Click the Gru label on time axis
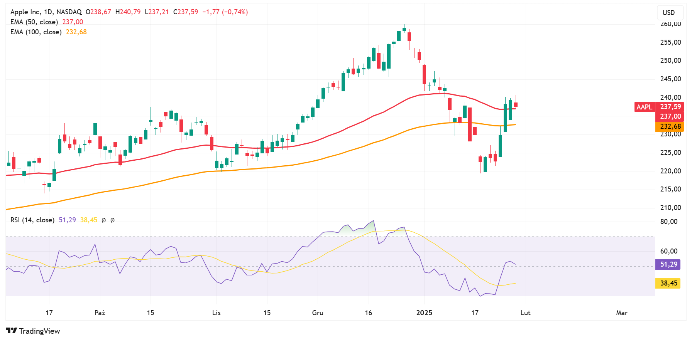 click(318, 313)
